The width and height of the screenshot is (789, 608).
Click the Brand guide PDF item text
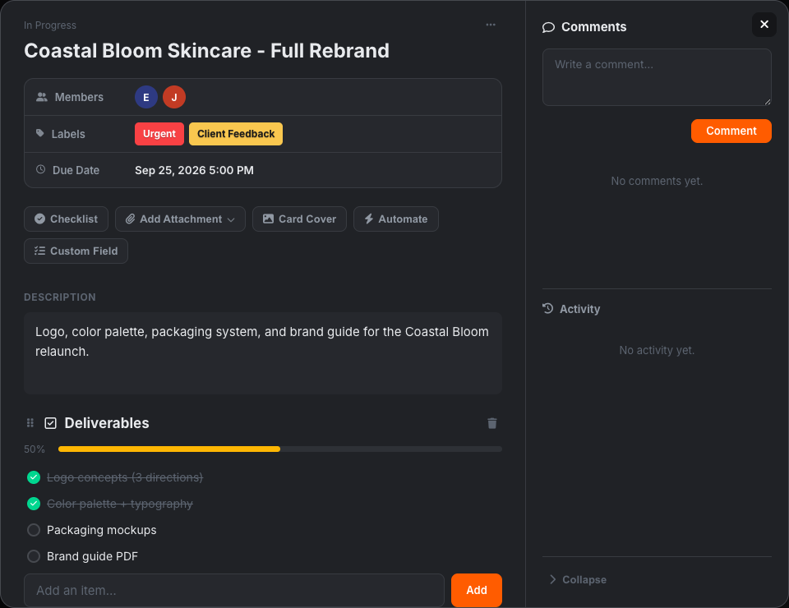pos(92,556)
